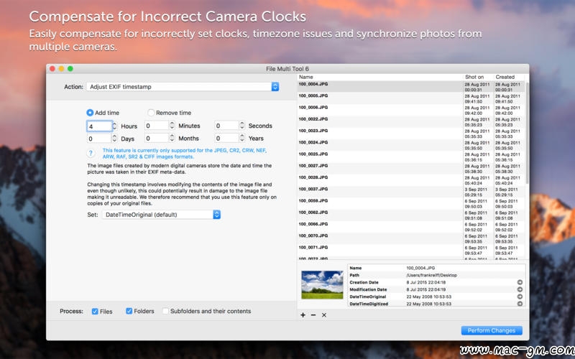Click the Perform Changes button
Screen dimensions: 575x359
coord(492,330)
